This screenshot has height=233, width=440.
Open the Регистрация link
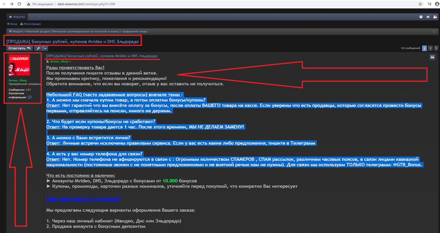[x=30, y=24]
